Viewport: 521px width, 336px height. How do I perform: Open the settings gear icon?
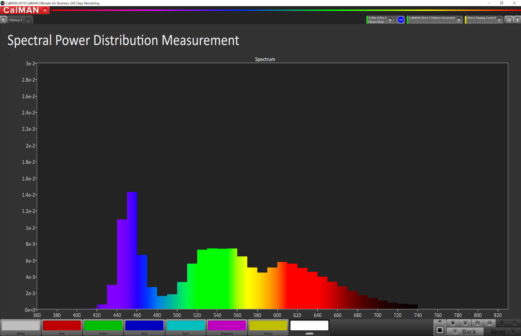click(509, 20)
